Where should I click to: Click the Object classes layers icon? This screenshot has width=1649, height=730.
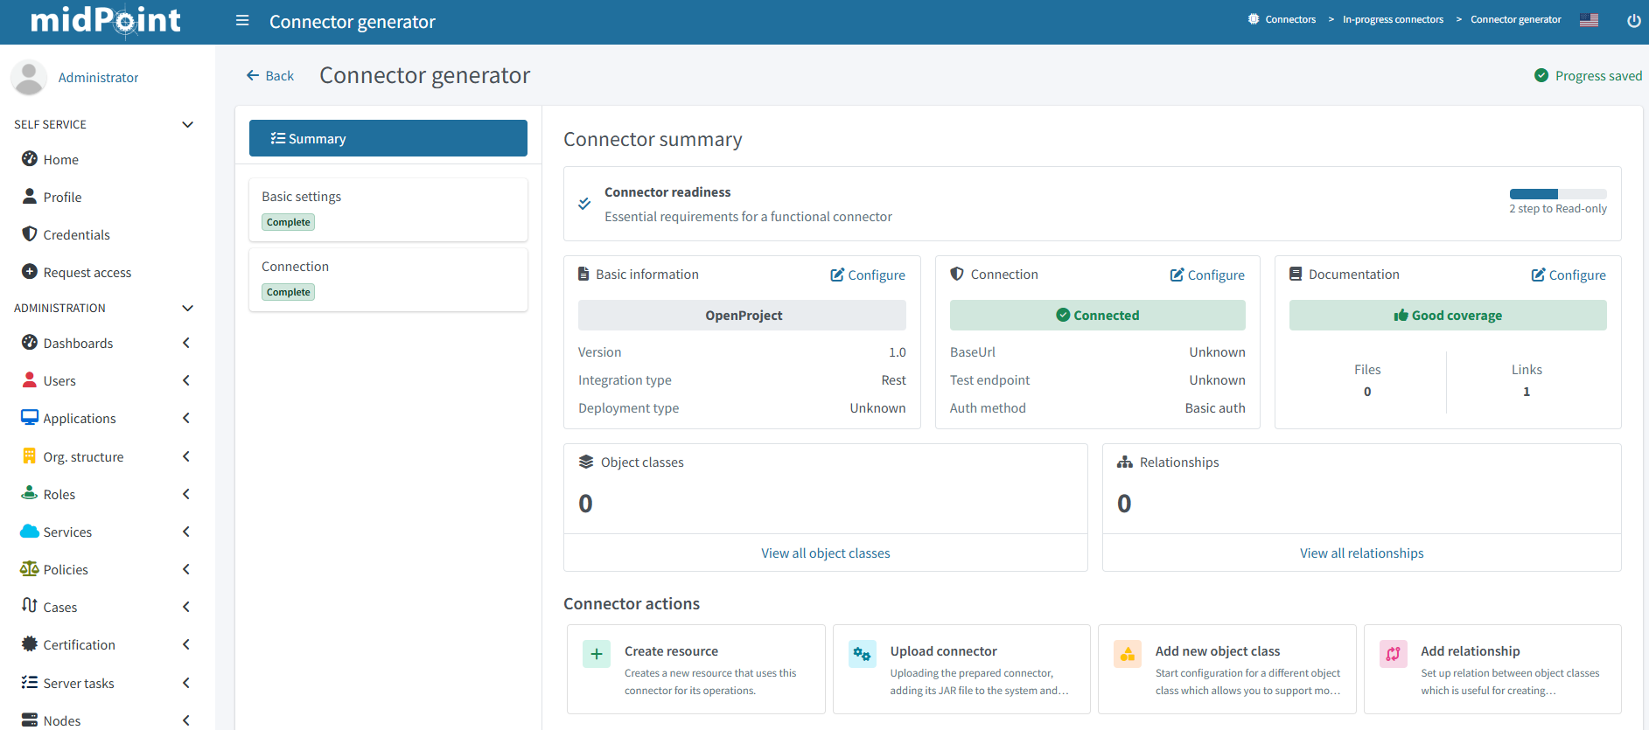coord(586,462)
